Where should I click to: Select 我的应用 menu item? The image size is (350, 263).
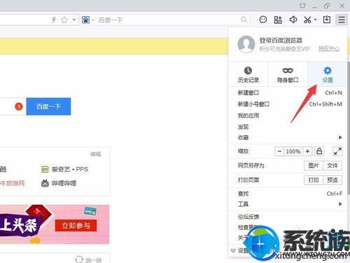click(288, 116)
